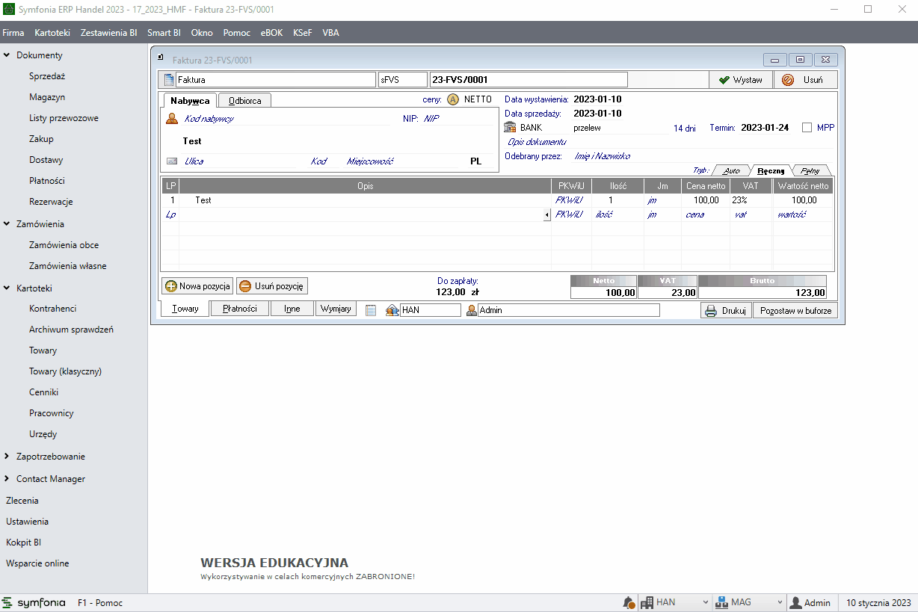Click the NIP input field
Image resolution: width=918 pixels, height=612 pixels.
(x=458, y=118)
